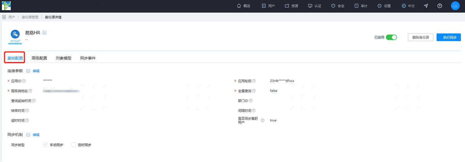Click help icon next to 应用ID
Image resolution: width=465 pixels, height=162 pixels.
coord(24,81)
